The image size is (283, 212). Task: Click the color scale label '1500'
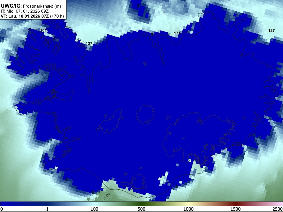[x=236, y=209]
